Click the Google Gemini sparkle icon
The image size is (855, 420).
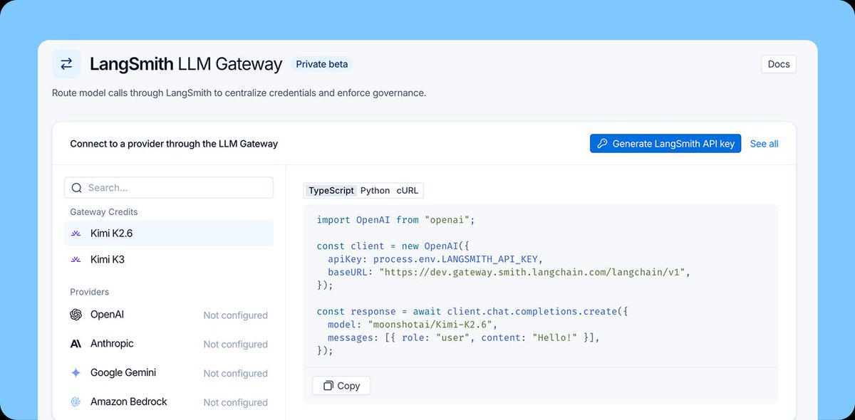click(76, 373)
